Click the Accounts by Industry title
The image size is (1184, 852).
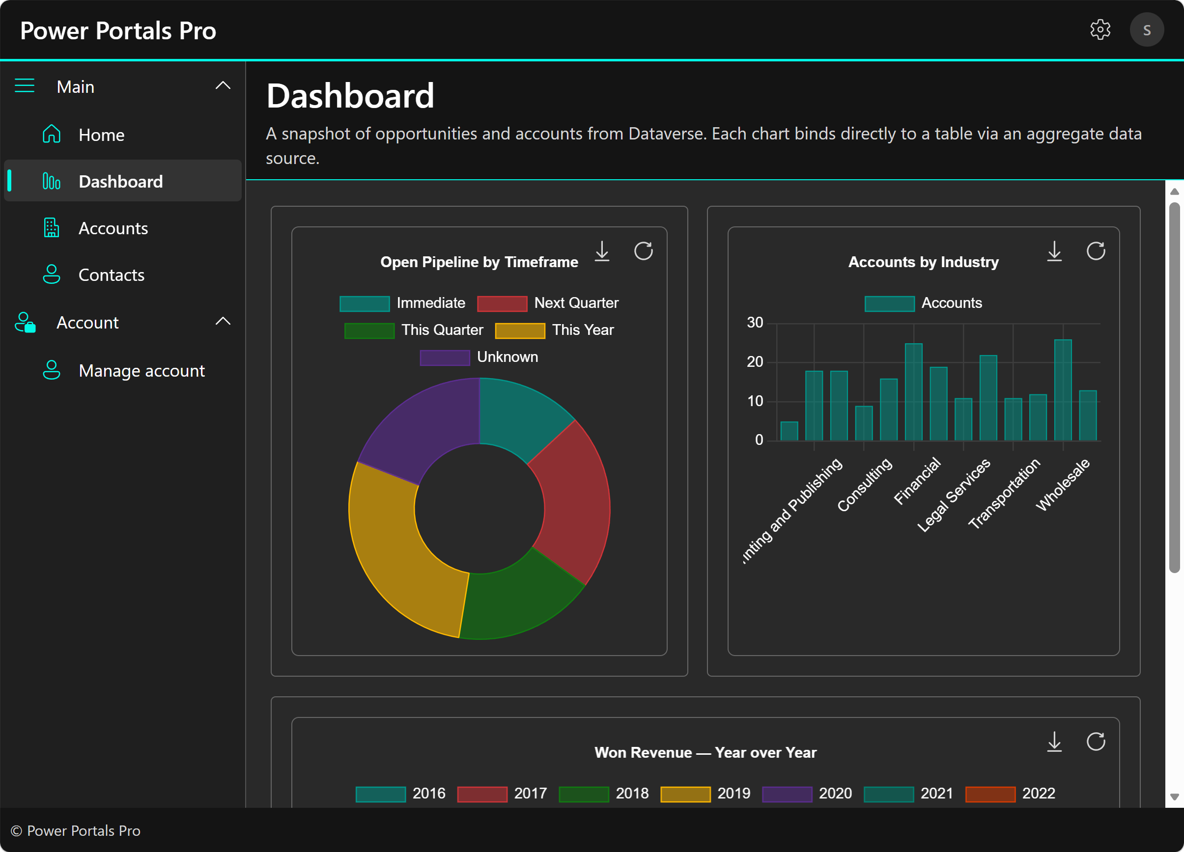pos(923,262)
